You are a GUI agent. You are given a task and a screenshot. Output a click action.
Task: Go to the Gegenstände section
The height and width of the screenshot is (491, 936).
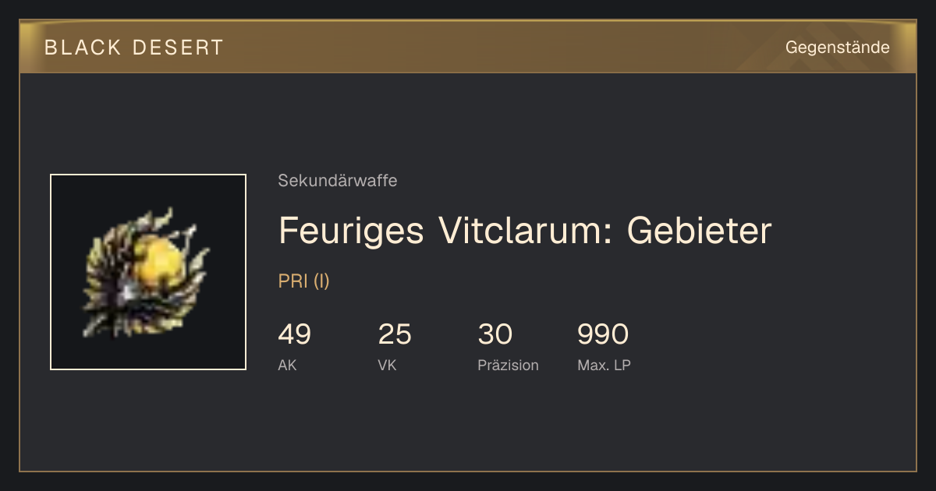[x=837, y=48]
